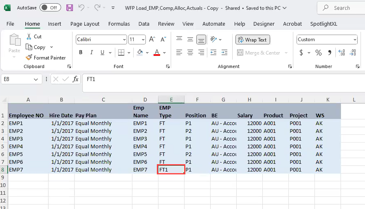This screenshot has height=209, width=365.
Task: Toggle Underline formatting
Action: coord(102,53)
